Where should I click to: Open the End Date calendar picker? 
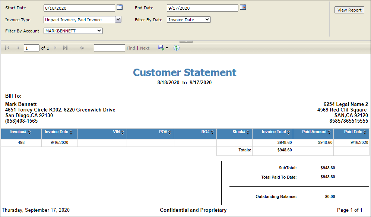point(243,7)
